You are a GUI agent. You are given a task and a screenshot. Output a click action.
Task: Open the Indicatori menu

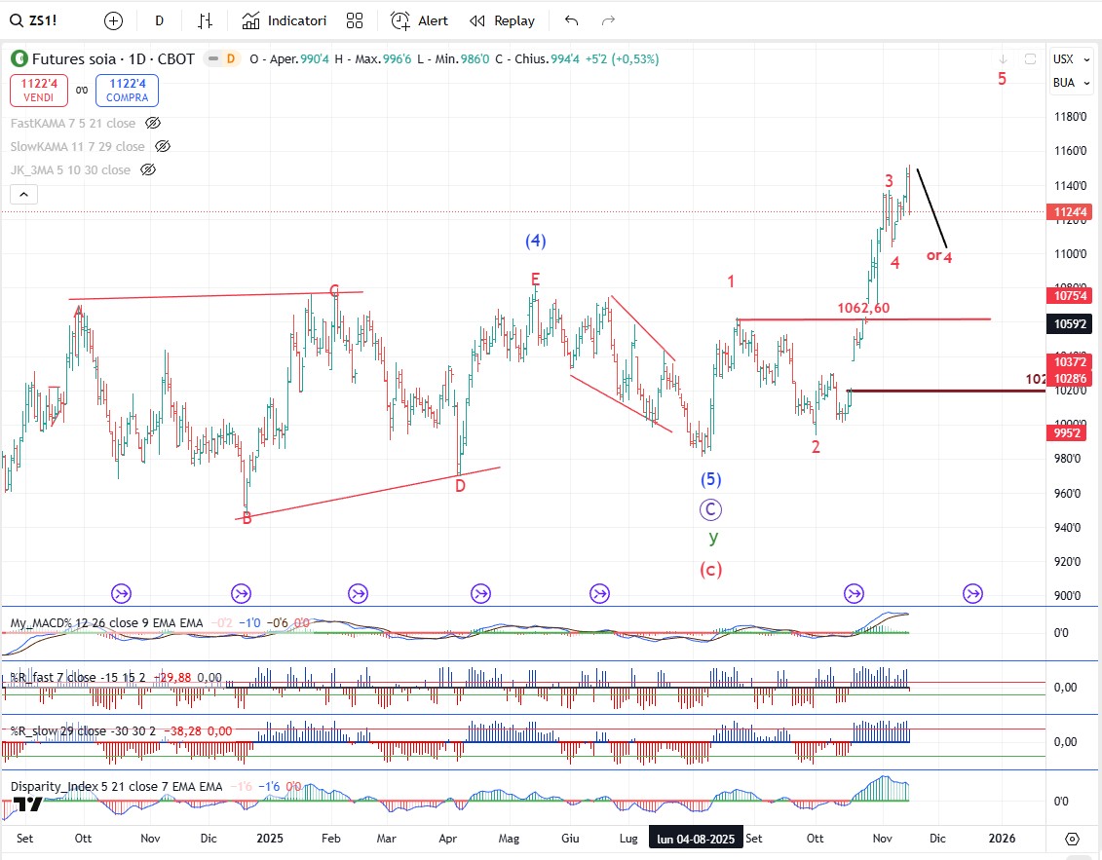pyautogui.click(x=285, y=20)
